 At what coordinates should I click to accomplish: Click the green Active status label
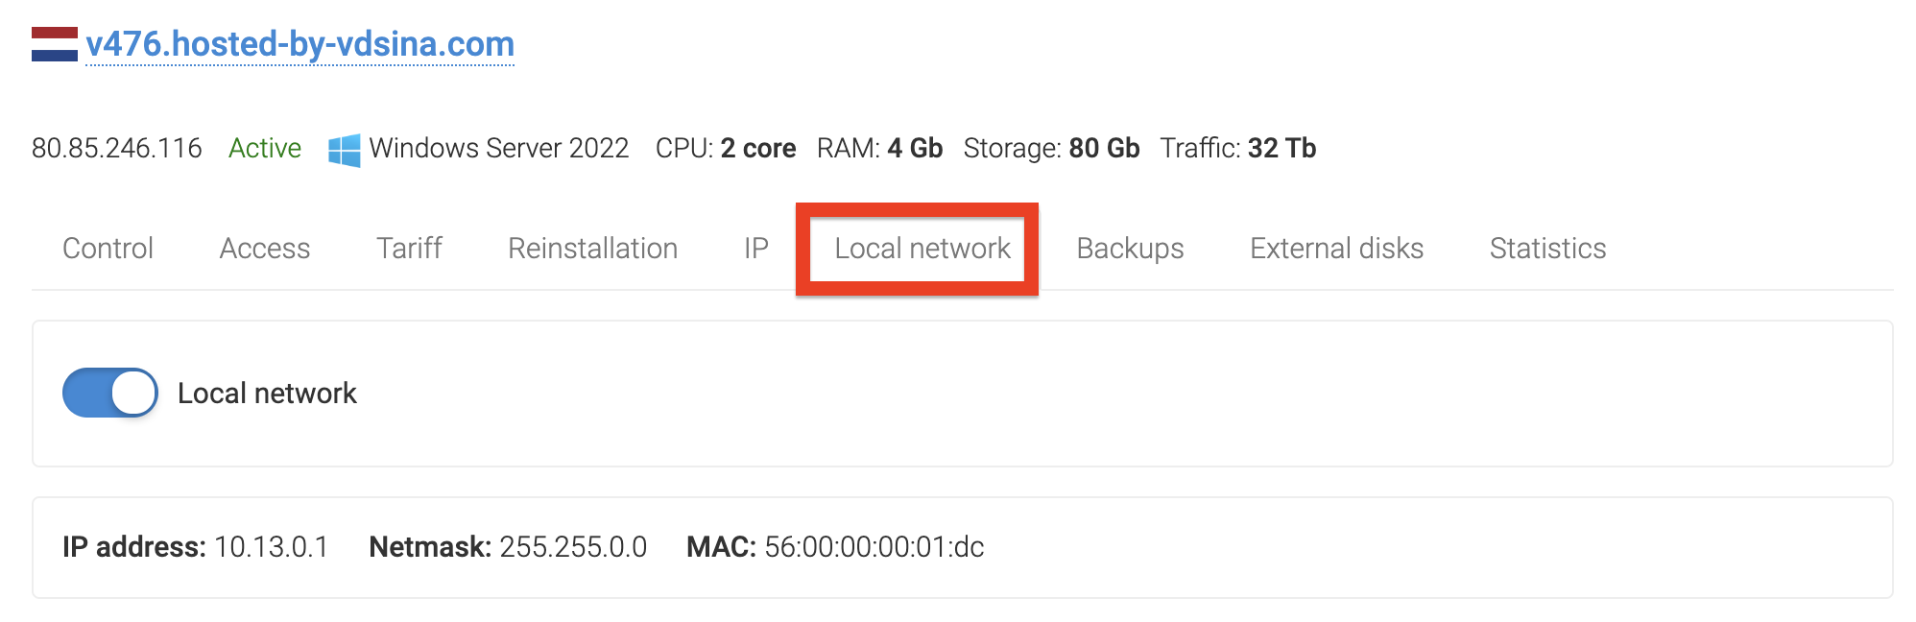[x=265, y=149]
